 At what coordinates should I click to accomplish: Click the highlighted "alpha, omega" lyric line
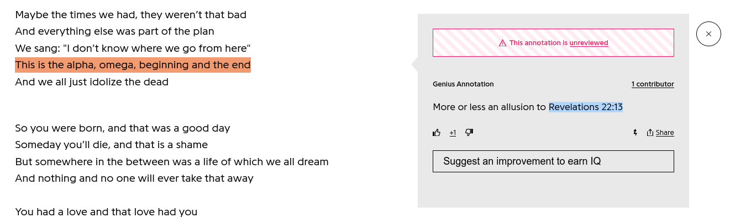(133, 65)
